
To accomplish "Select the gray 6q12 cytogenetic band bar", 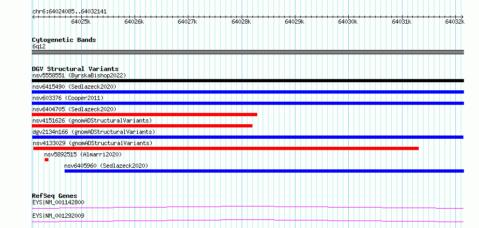I will [248, 52].
